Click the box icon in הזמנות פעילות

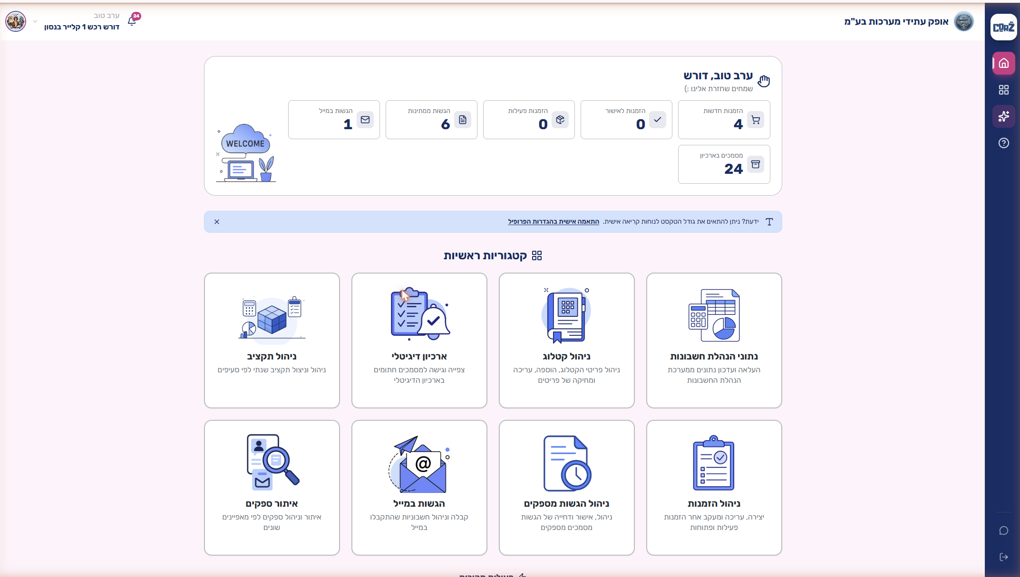[x=560, y=120]
